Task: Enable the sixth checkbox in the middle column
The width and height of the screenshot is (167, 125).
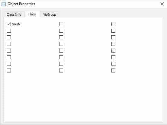Action: pyautogui.click(x=61, y=57)
